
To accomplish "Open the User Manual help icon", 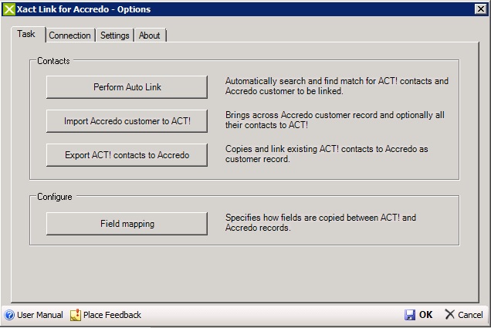I will pos(9,315).
